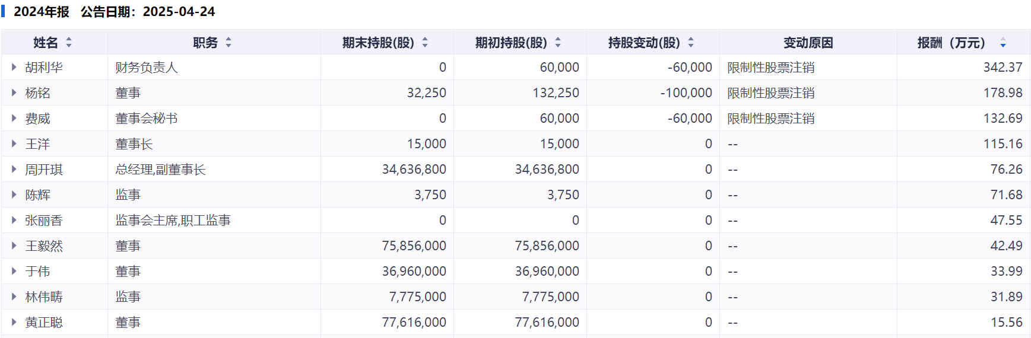Select 周开琪's 34,636,800 期末持股 cell
The width and height of the screenshot is (1031, 338).
coord(414,170)
